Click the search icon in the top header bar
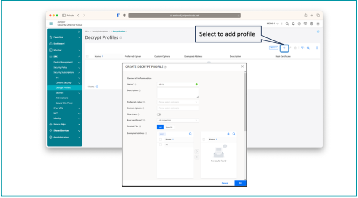This screenshot has width=358, height=198. (287, 24)
